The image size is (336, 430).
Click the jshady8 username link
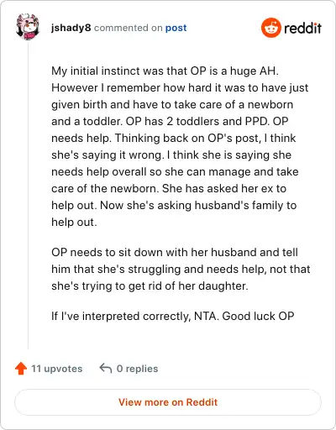tap(71, 28)
